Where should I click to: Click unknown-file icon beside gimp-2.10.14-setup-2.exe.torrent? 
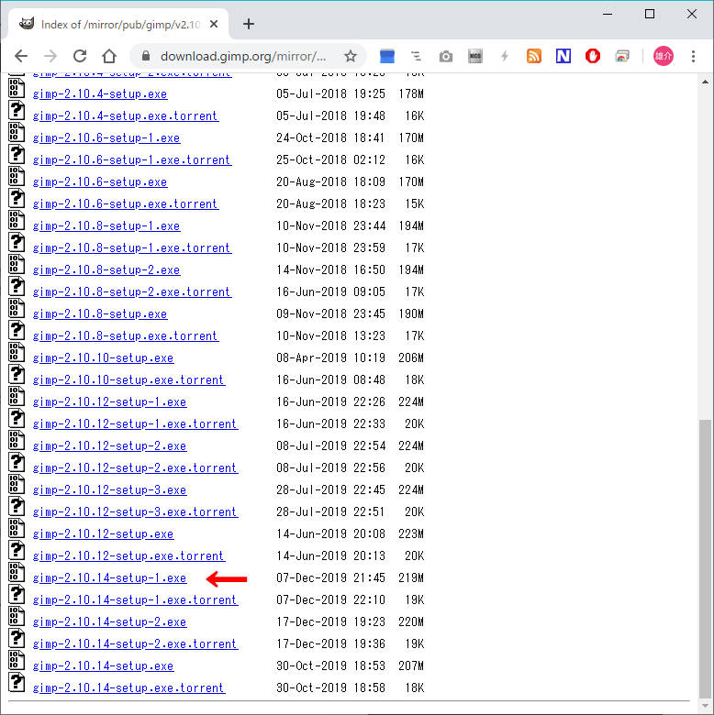(x=17, y=638)
